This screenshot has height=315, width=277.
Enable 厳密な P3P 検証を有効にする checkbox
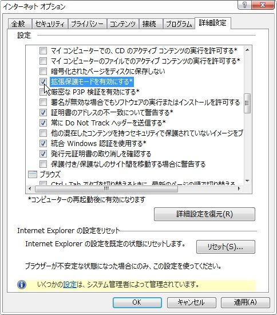click(x=43, y=92)
